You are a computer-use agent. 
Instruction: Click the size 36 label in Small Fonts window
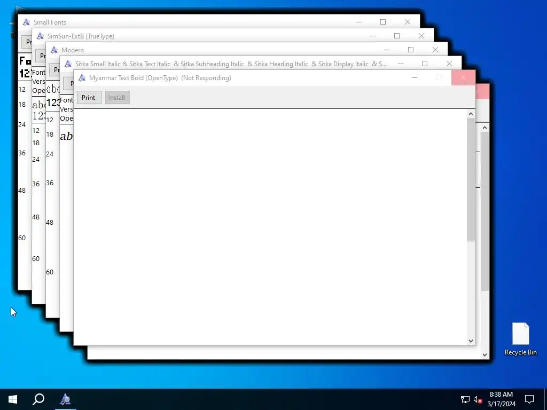pos(22,153)
